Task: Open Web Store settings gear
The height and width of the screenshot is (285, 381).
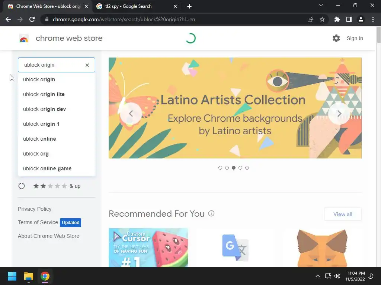Action: 336,38
